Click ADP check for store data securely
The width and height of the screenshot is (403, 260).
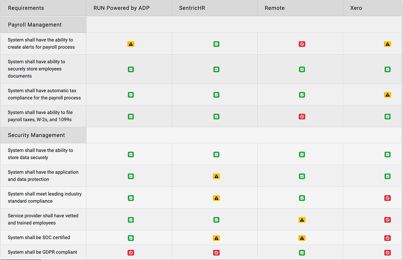click(x=131, y=155)
